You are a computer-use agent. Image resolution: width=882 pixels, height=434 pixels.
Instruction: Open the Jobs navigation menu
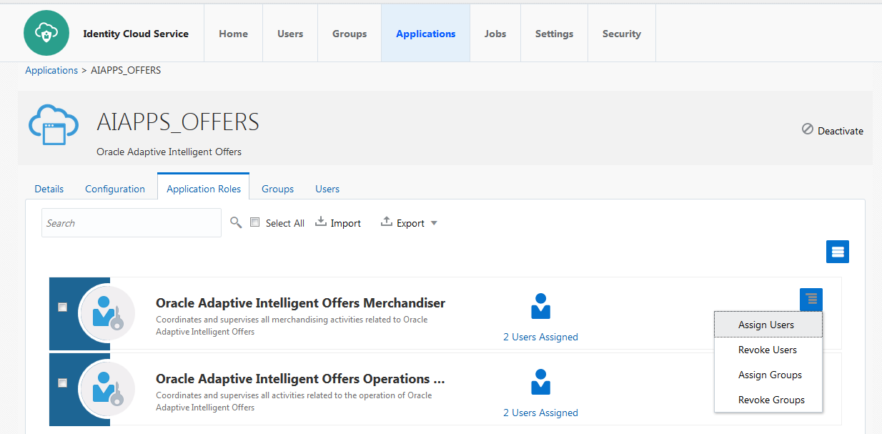[x=495, y=33]
